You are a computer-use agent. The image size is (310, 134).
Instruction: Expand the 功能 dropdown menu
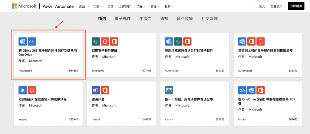pos(98,7)
